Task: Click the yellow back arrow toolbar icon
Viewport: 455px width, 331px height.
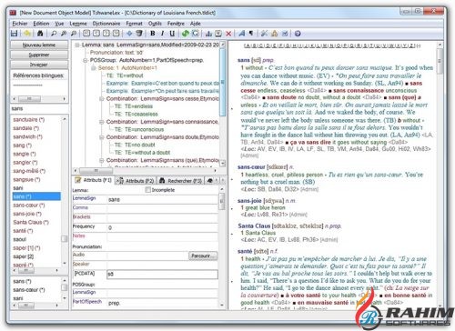Action: click(27, 34)
